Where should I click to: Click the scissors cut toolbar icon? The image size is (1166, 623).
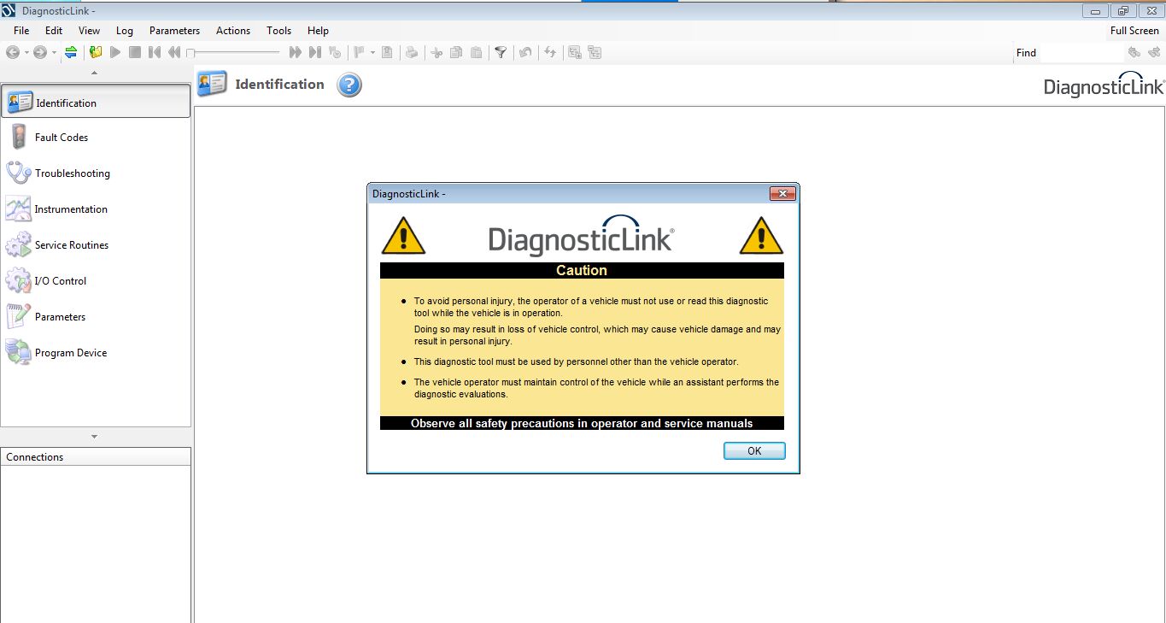click(x=437, y=52)
